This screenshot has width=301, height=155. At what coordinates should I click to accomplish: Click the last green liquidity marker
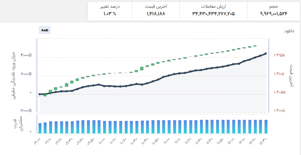click(255, 46)
